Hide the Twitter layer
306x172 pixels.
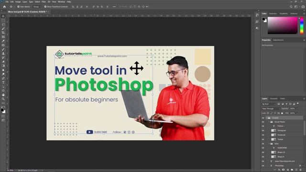click(263, 140)
